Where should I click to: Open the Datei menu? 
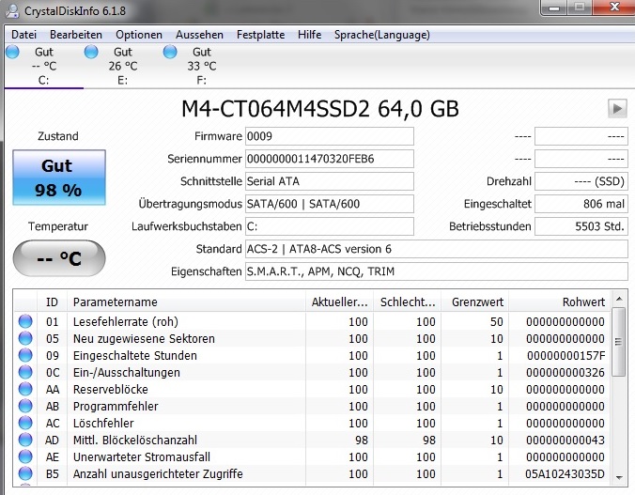tap(23, 35)
